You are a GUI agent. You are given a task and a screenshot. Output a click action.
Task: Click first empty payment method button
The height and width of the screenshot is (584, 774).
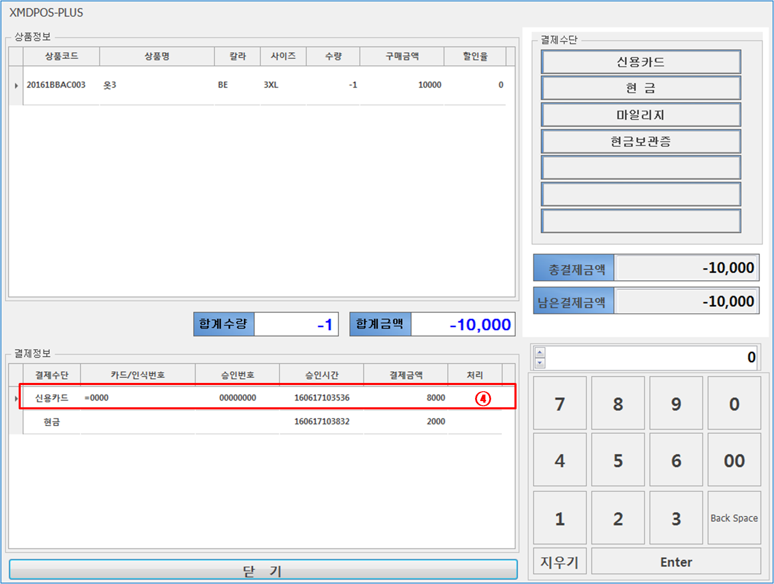pyautogui.click(x=641, y=168)
